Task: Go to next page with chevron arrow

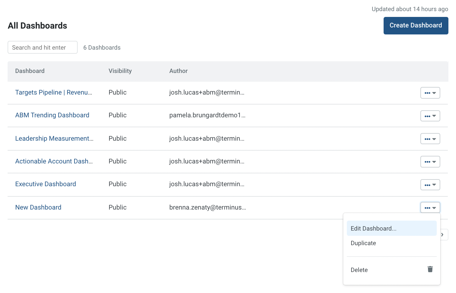Action: click(x=443, y=235)
